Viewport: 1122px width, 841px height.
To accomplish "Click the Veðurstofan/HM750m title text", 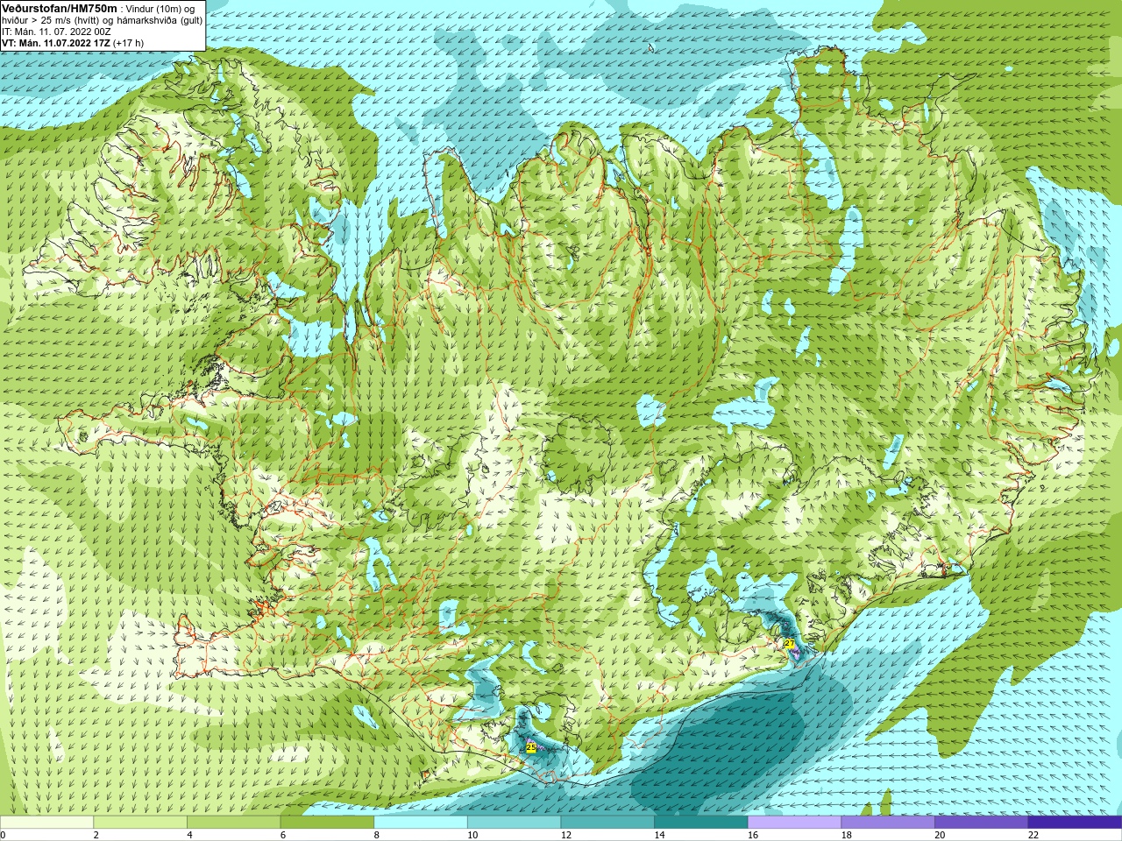I will (59, 9).
